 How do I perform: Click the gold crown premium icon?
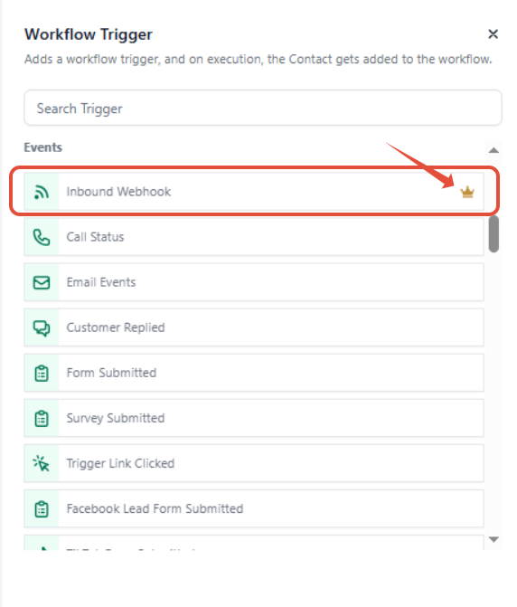tap(467, 192)
